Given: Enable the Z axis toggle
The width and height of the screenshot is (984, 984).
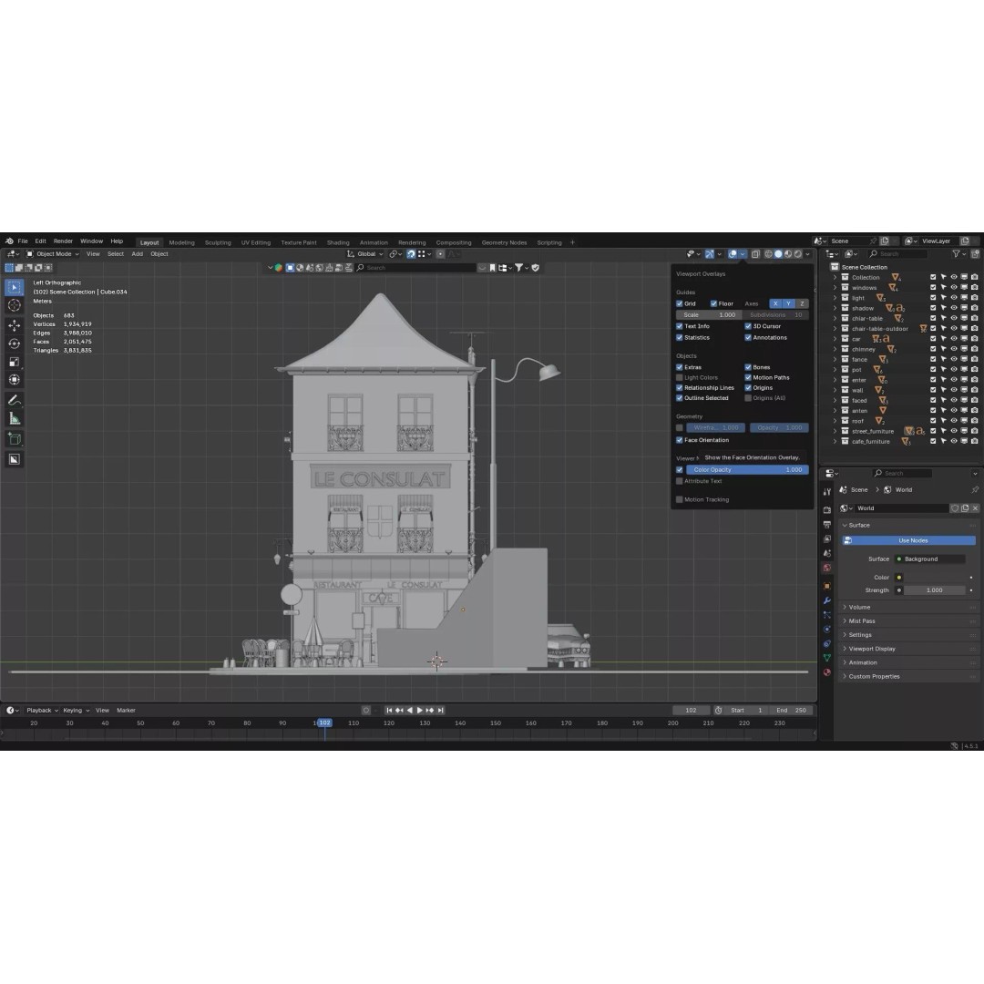Looking at the screenshot, I should click(802, 303).
